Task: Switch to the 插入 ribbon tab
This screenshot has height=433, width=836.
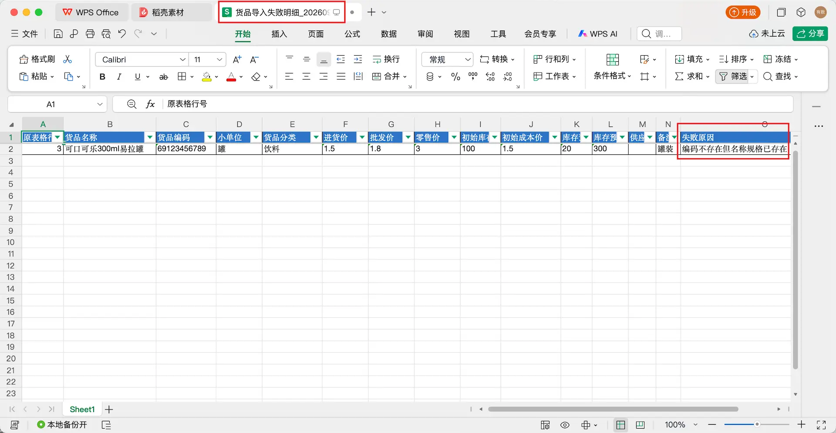Action: (x=279, y=34)
